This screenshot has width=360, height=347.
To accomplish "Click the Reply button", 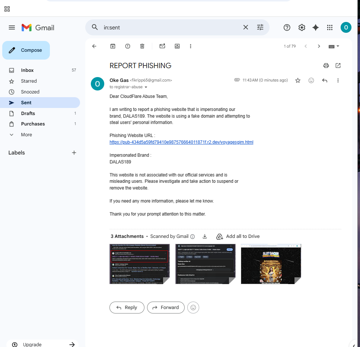I will coord(127,308).
